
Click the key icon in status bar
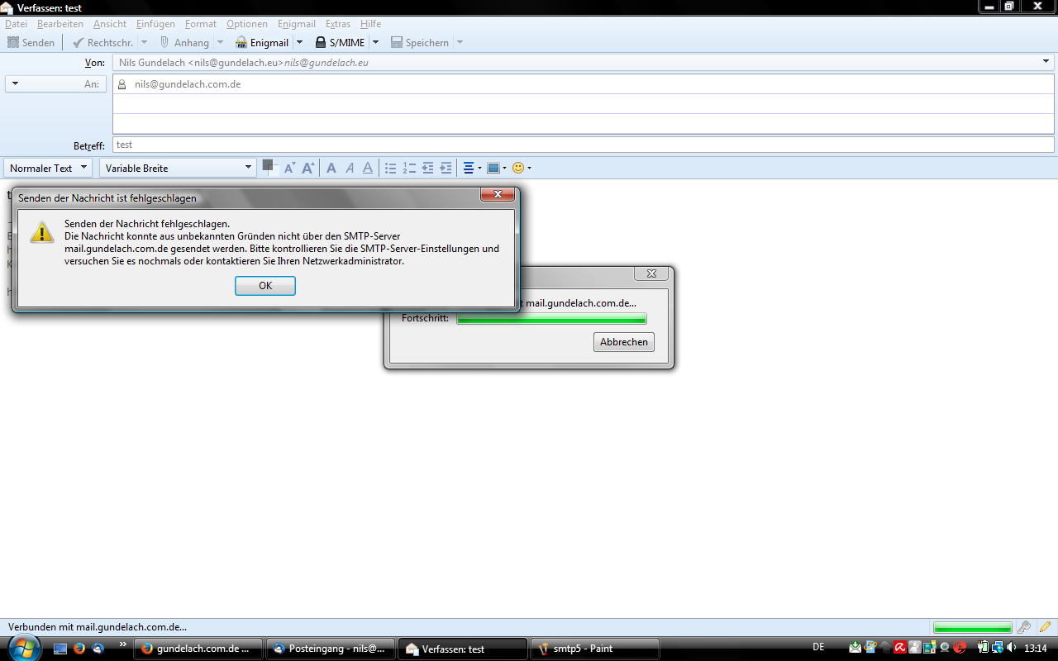[x=1024, y=627]
